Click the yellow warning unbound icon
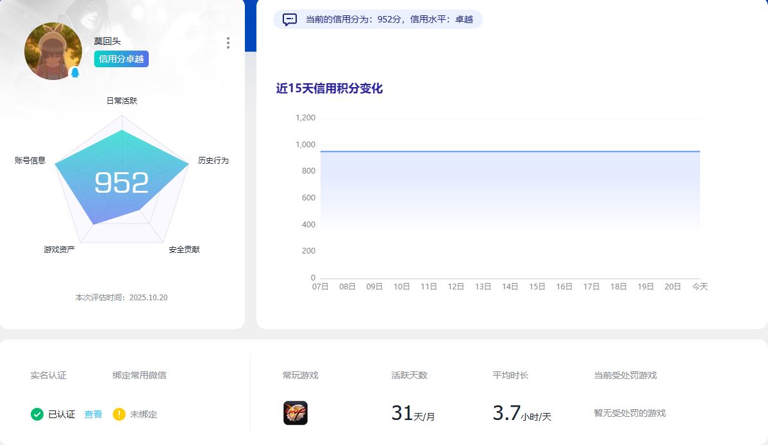The height and width of the screenshot is (445, 768). pyautogui.click(x=119, y=414)
